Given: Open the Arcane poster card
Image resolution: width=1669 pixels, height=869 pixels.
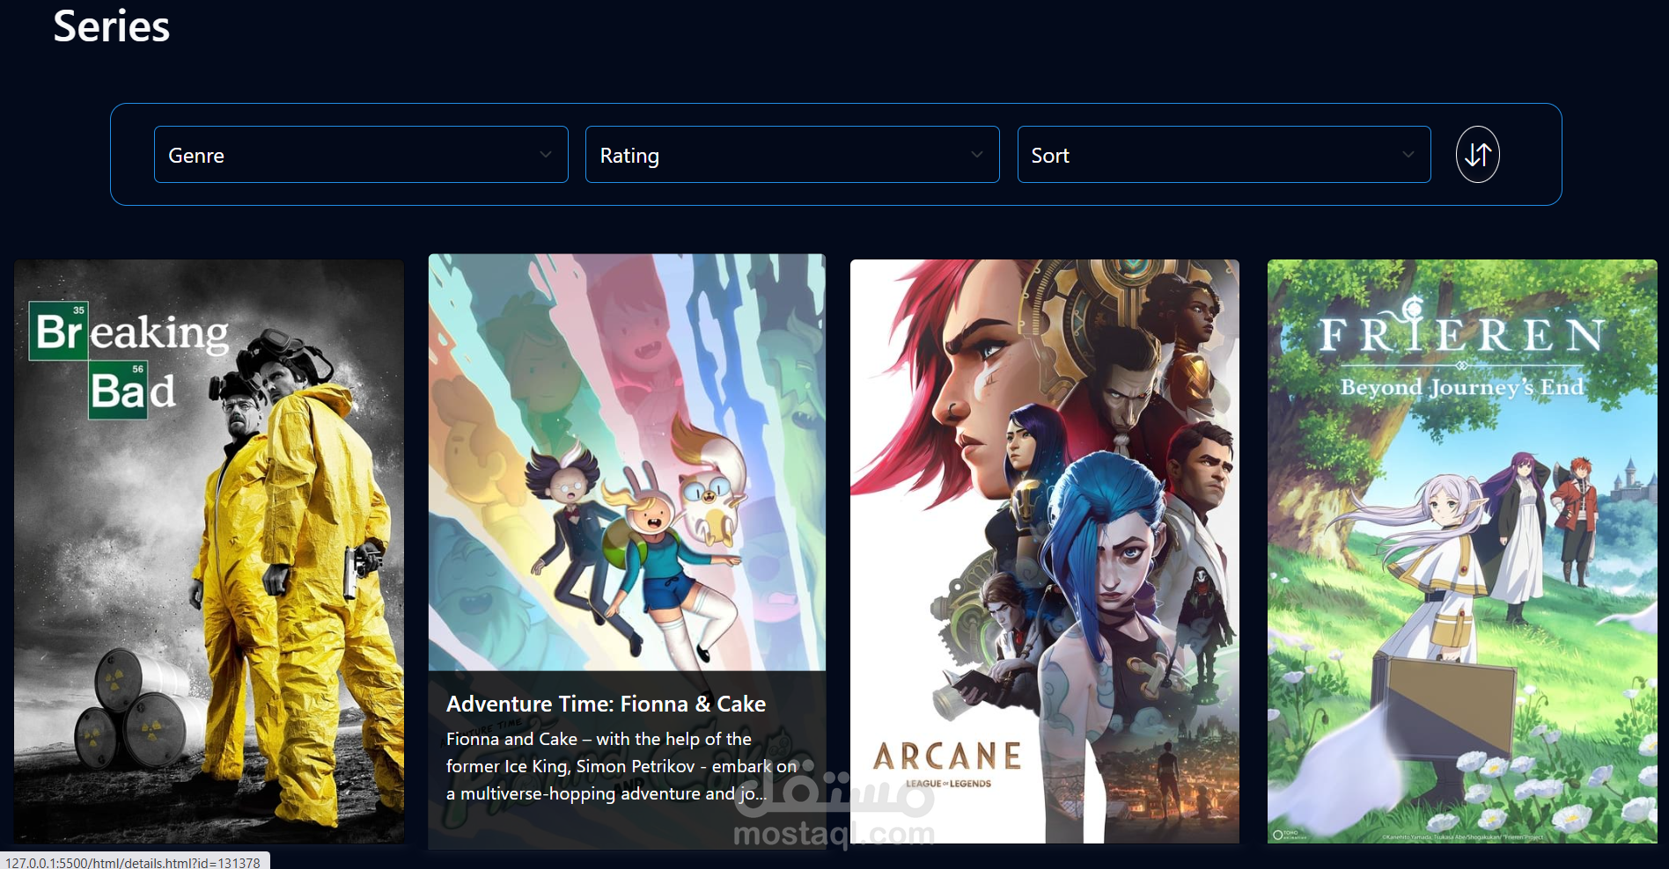Looking at the screenshot, I should 1045,551.
